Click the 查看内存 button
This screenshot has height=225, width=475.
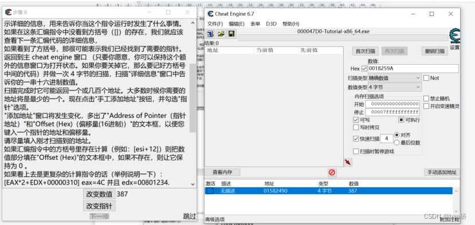222,172
